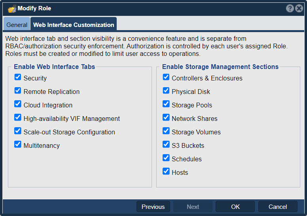This screenshot has width=307, height=216.
Task: Toggle the Multitenancy checkbox
Action: [x=18, y=144]
